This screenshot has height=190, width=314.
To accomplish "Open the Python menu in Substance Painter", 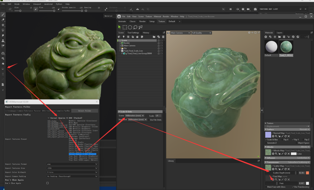I will (x=59, y=4).
